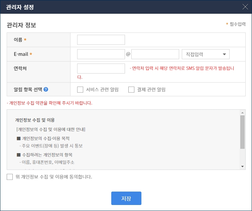The height and width of the screenshot is (211, 252).
Task: Grab the terms box scrollbar thumb
Action: click(x=243, y=131)
